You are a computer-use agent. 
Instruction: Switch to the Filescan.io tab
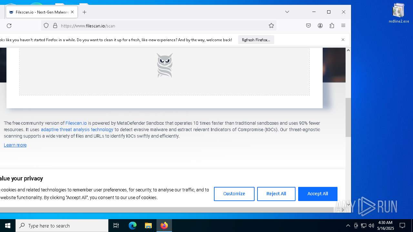point(41,12)
